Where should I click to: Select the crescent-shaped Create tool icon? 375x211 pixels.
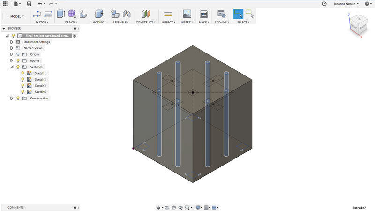pos(83,14)
